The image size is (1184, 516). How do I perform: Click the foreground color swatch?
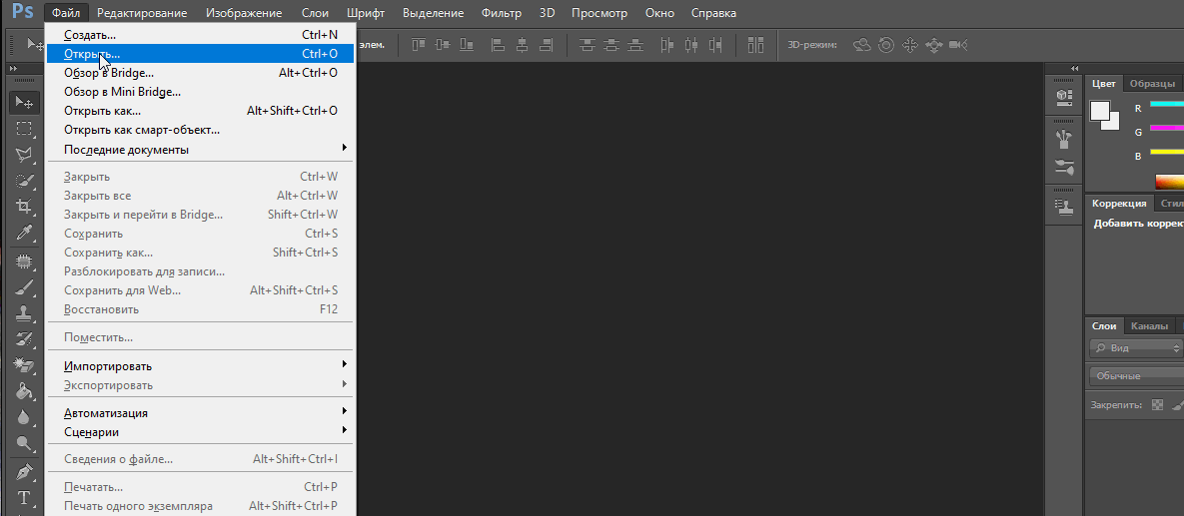coord(1100,110)
